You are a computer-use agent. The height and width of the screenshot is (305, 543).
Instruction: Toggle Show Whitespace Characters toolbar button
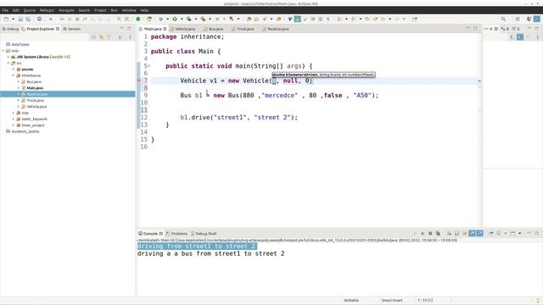click(328, 19)
